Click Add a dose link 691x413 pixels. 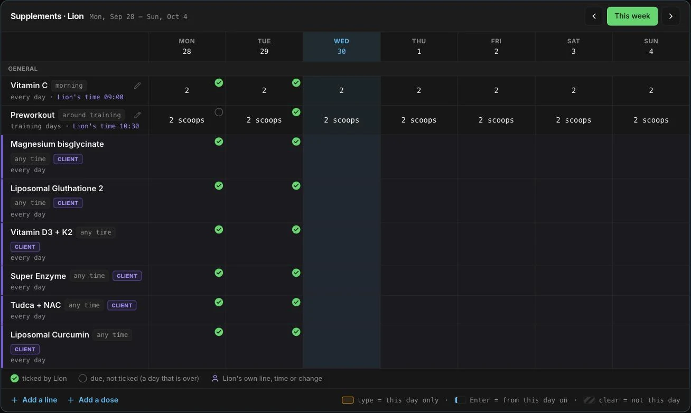(x=93, y=400)
